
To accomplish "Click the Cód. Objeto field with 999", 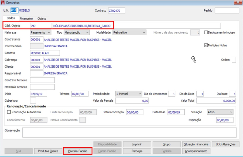I will coord(40,26).
